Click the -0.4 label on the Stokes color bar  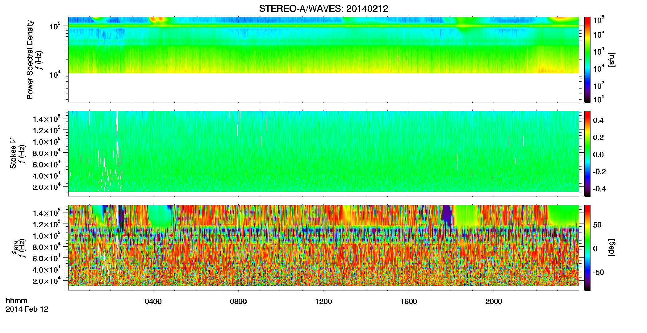599,189
